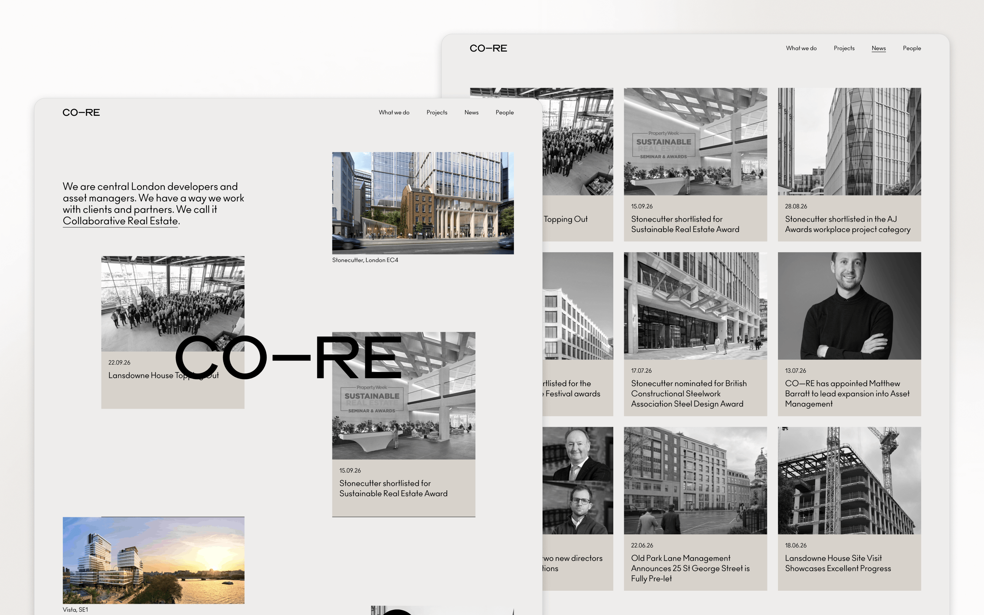Open 'Old Park Lane Management Announces' headline
The image size is (984, 615).
[690, 568]
